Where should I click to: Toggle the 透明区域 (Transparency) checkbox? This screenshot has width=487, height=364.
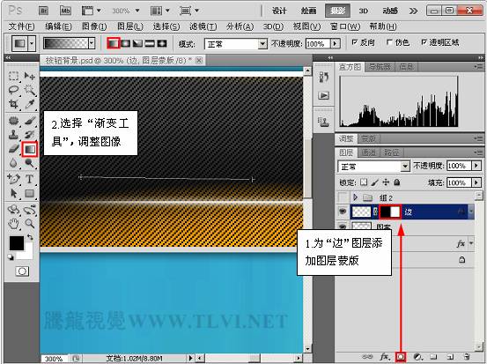click(x=424, y=42)
